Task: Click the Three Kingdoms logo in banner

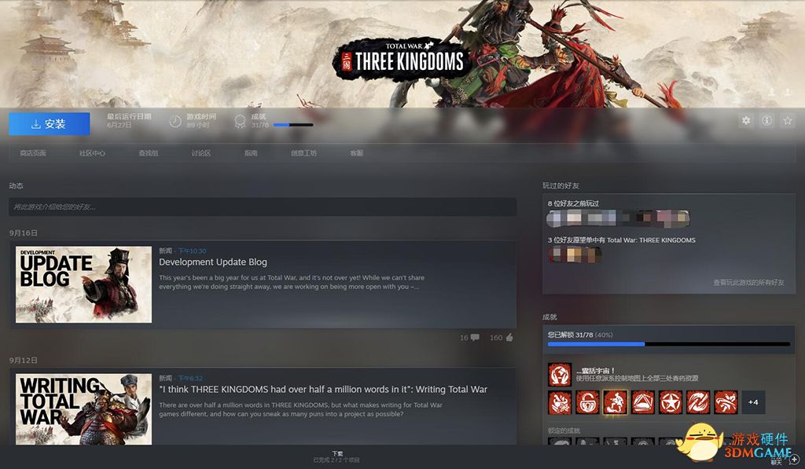Action: [x=400, y=59]
